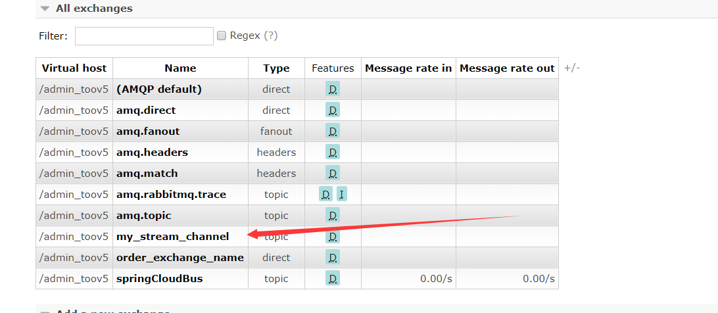Click the D durable badge for amq.fanout

click(333, 132)
